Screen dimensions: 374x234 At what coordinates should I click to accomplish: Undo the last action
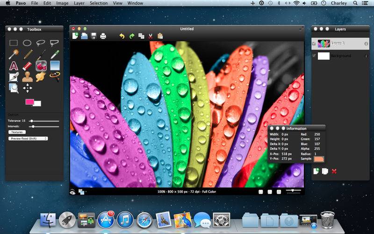pos(122,37)
